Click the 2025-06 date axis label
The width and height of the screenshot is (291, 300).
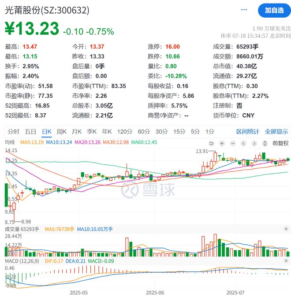pyautogui.click(x=155, y=293)
